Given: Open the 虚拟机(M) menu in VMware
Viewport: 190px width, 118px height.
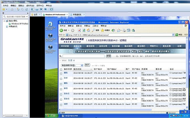Looking at the screenshot, I should [x=30, y=5].
